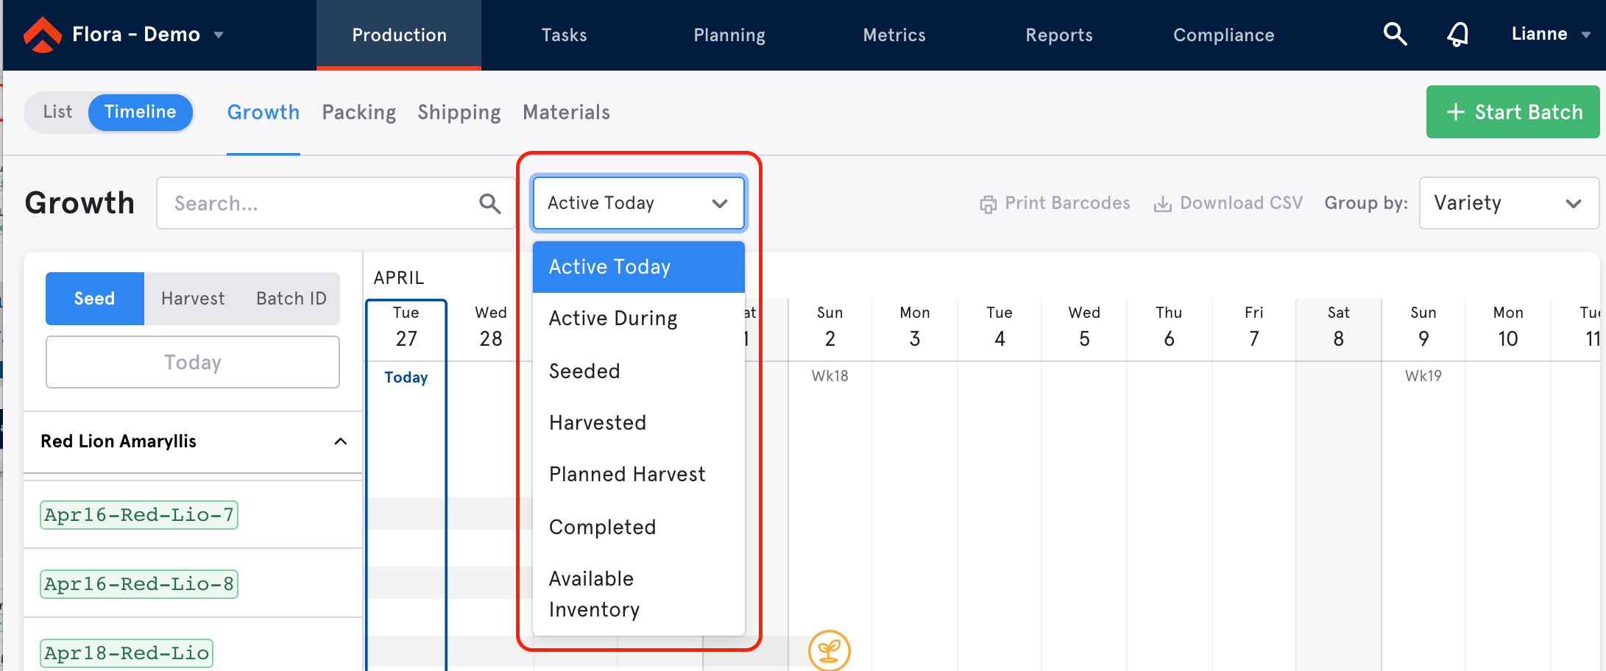Viewport: 1606px width, 671px height.
Task: Choose Harvested filter option
Action: coord(639,422)
